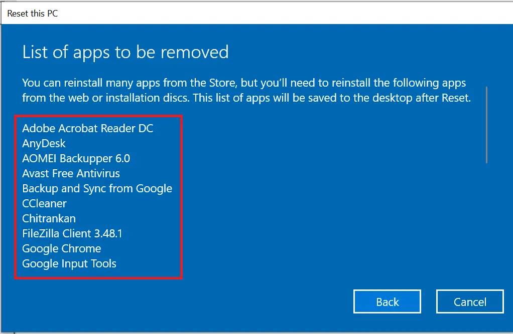Click the 'List of apps to be removed' heading
This screenshot has height=334, width=513.
pos(125,52)
